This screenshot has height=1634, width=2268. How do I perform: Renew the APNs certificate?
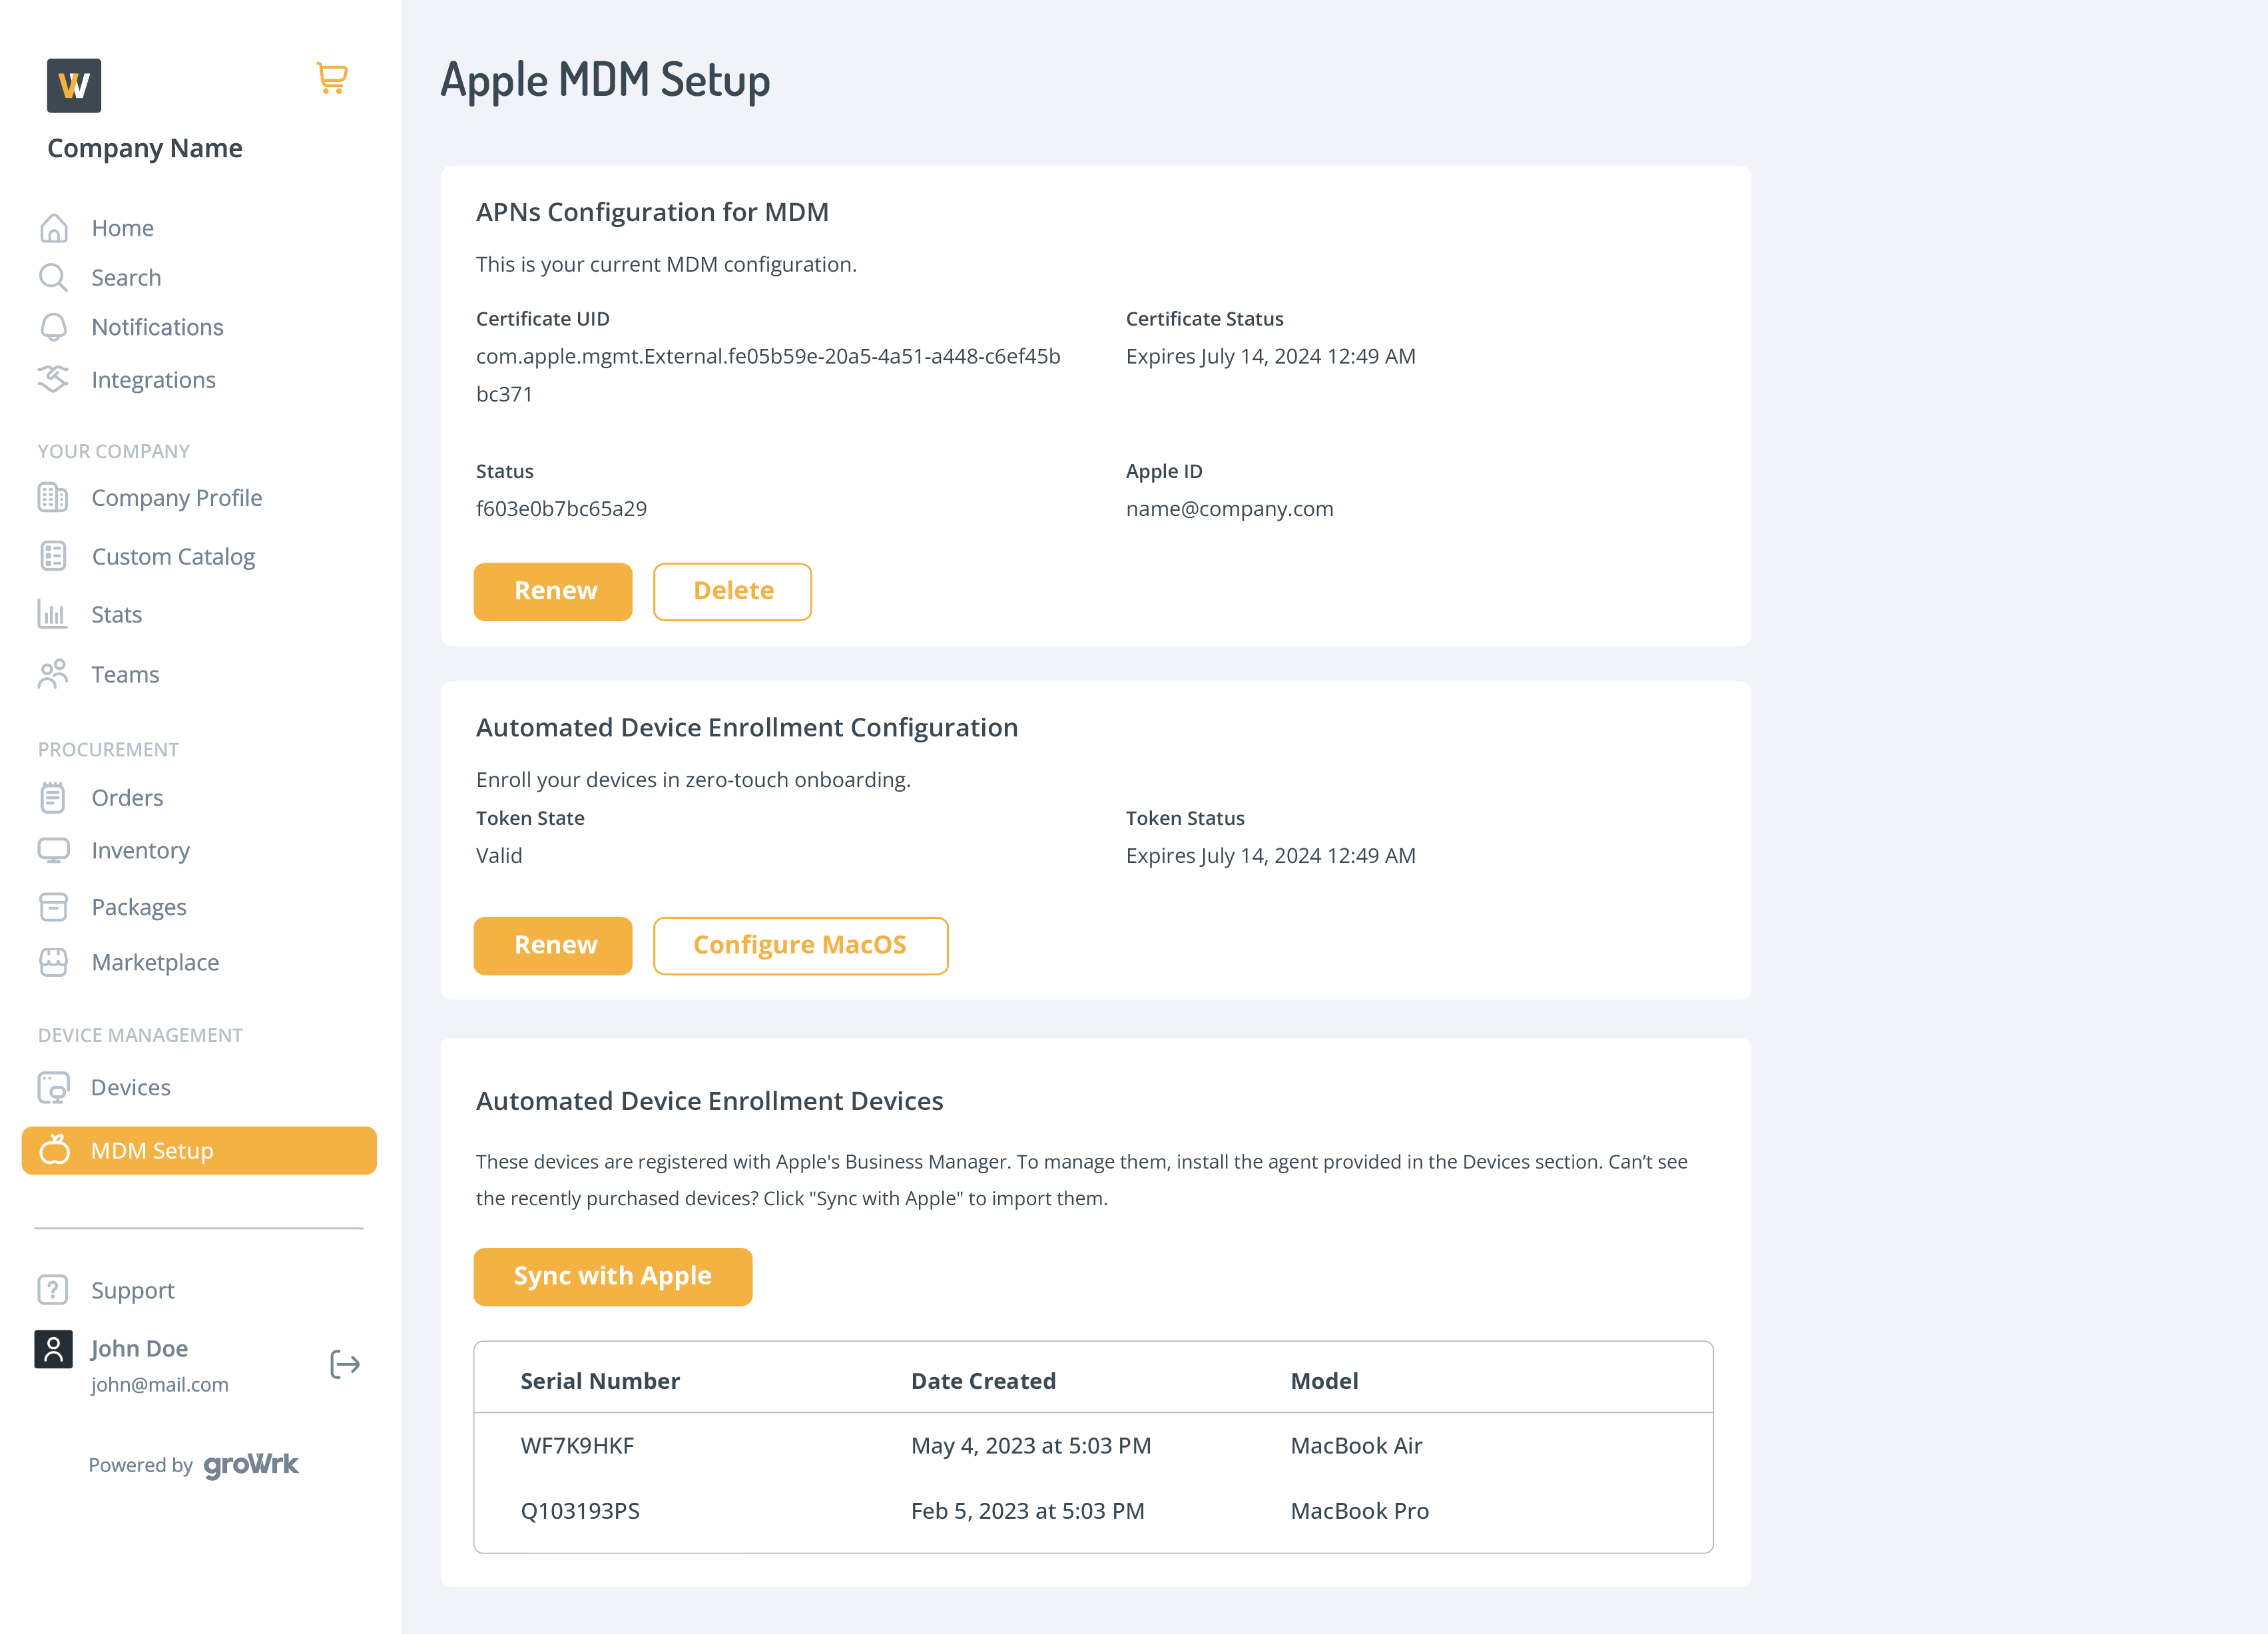[x=553, y=591]
